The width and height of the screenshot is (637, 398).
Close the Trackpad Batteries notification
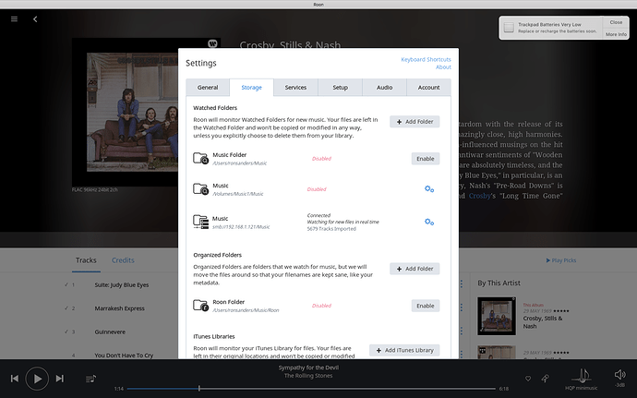616,22
